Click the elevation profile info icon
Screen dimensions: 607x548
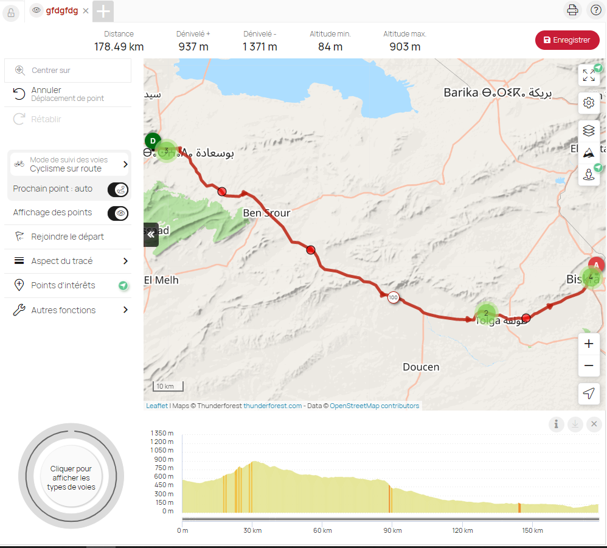(x=556, y=424)
